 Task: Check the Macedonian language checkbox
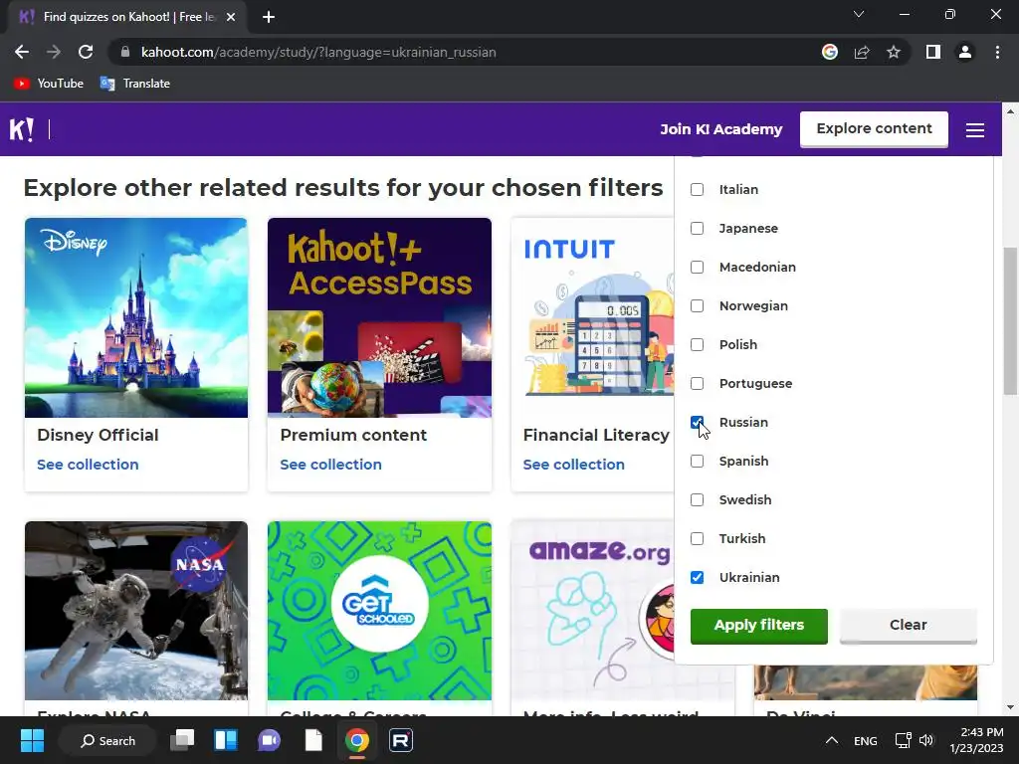697,267
